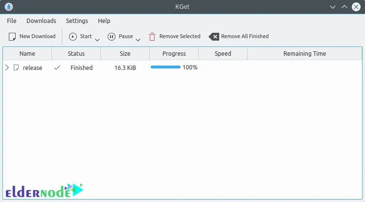Click the file icon of release
Viewport: 365px width, 202px height.
(x=16, y=67)
